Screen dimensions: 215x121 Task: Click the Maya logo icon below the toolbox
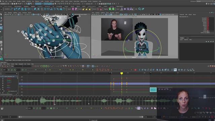[1, 59]
